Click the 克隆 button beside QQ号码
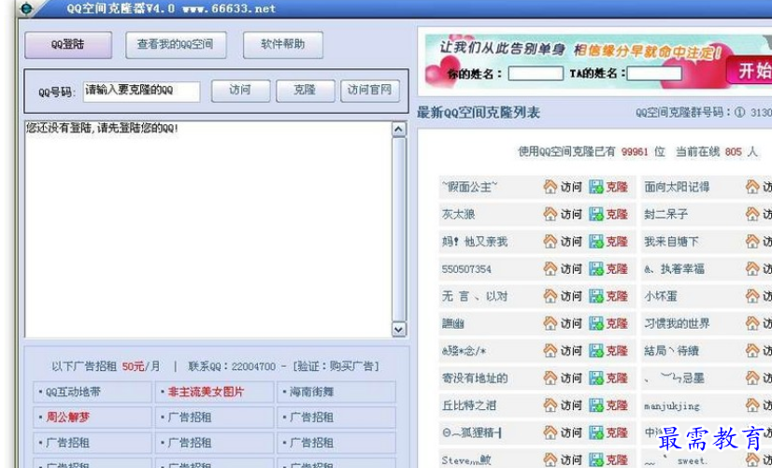 tap(305, 91)
